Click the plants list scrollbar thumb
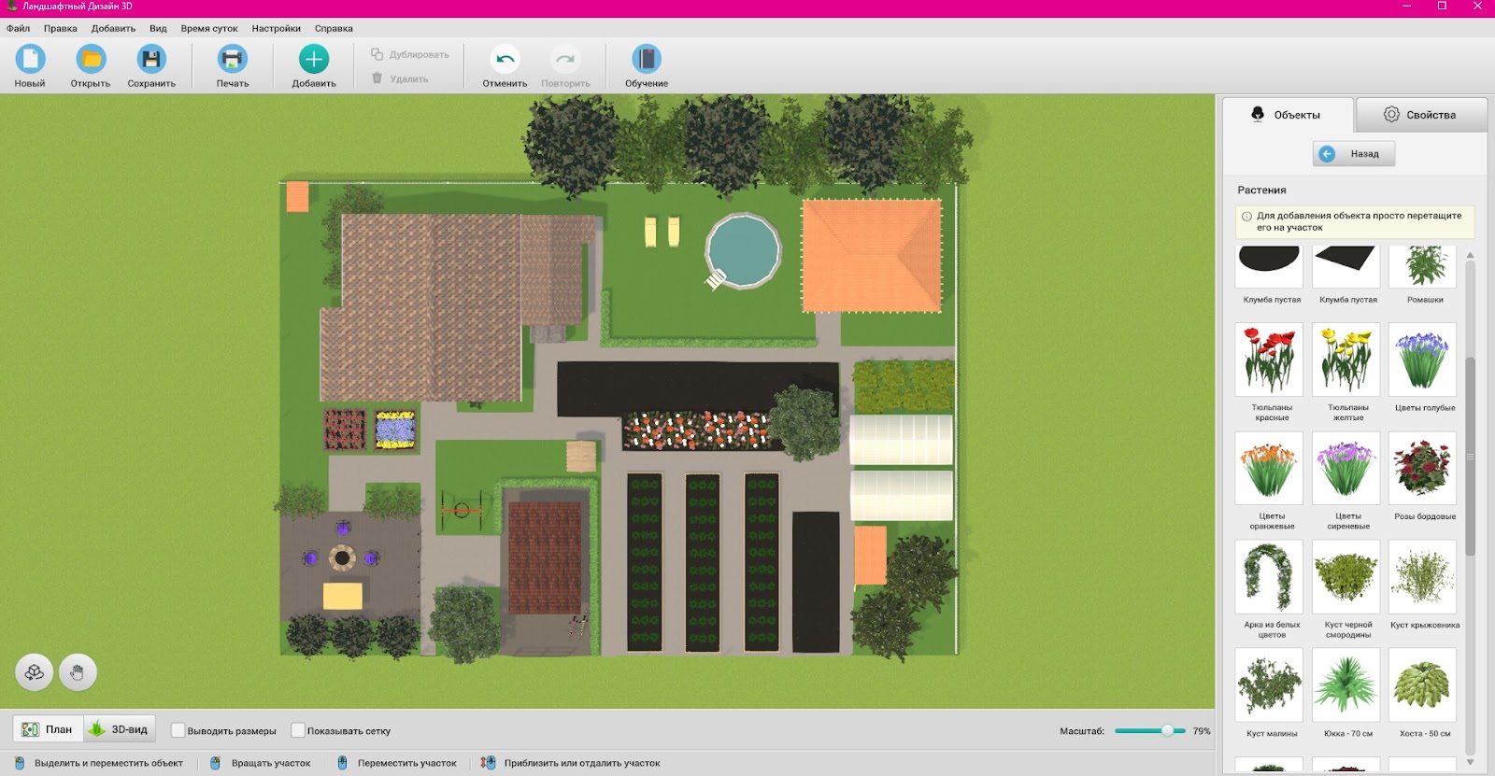The width and height of the screenshot is (1495, 776). coord(1470,456)
